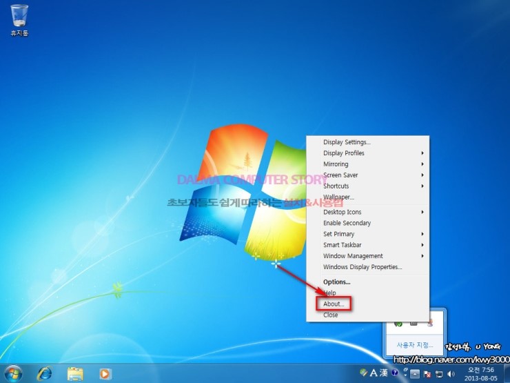Image resolution: width=510 pixels, height=383 pixels.
Task: Select About... in the context menu
Action: (334, 304)
